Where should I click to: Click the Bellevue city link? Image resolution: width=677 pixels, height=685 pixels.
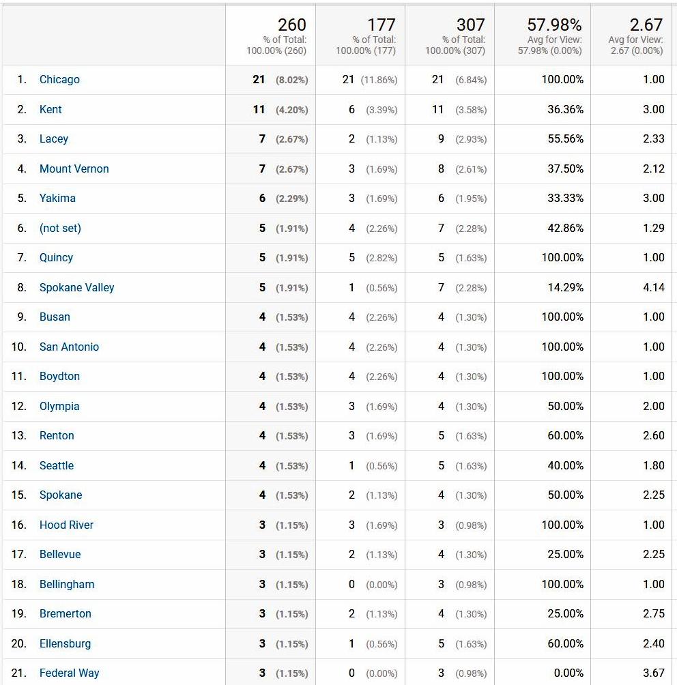(60, 555)
